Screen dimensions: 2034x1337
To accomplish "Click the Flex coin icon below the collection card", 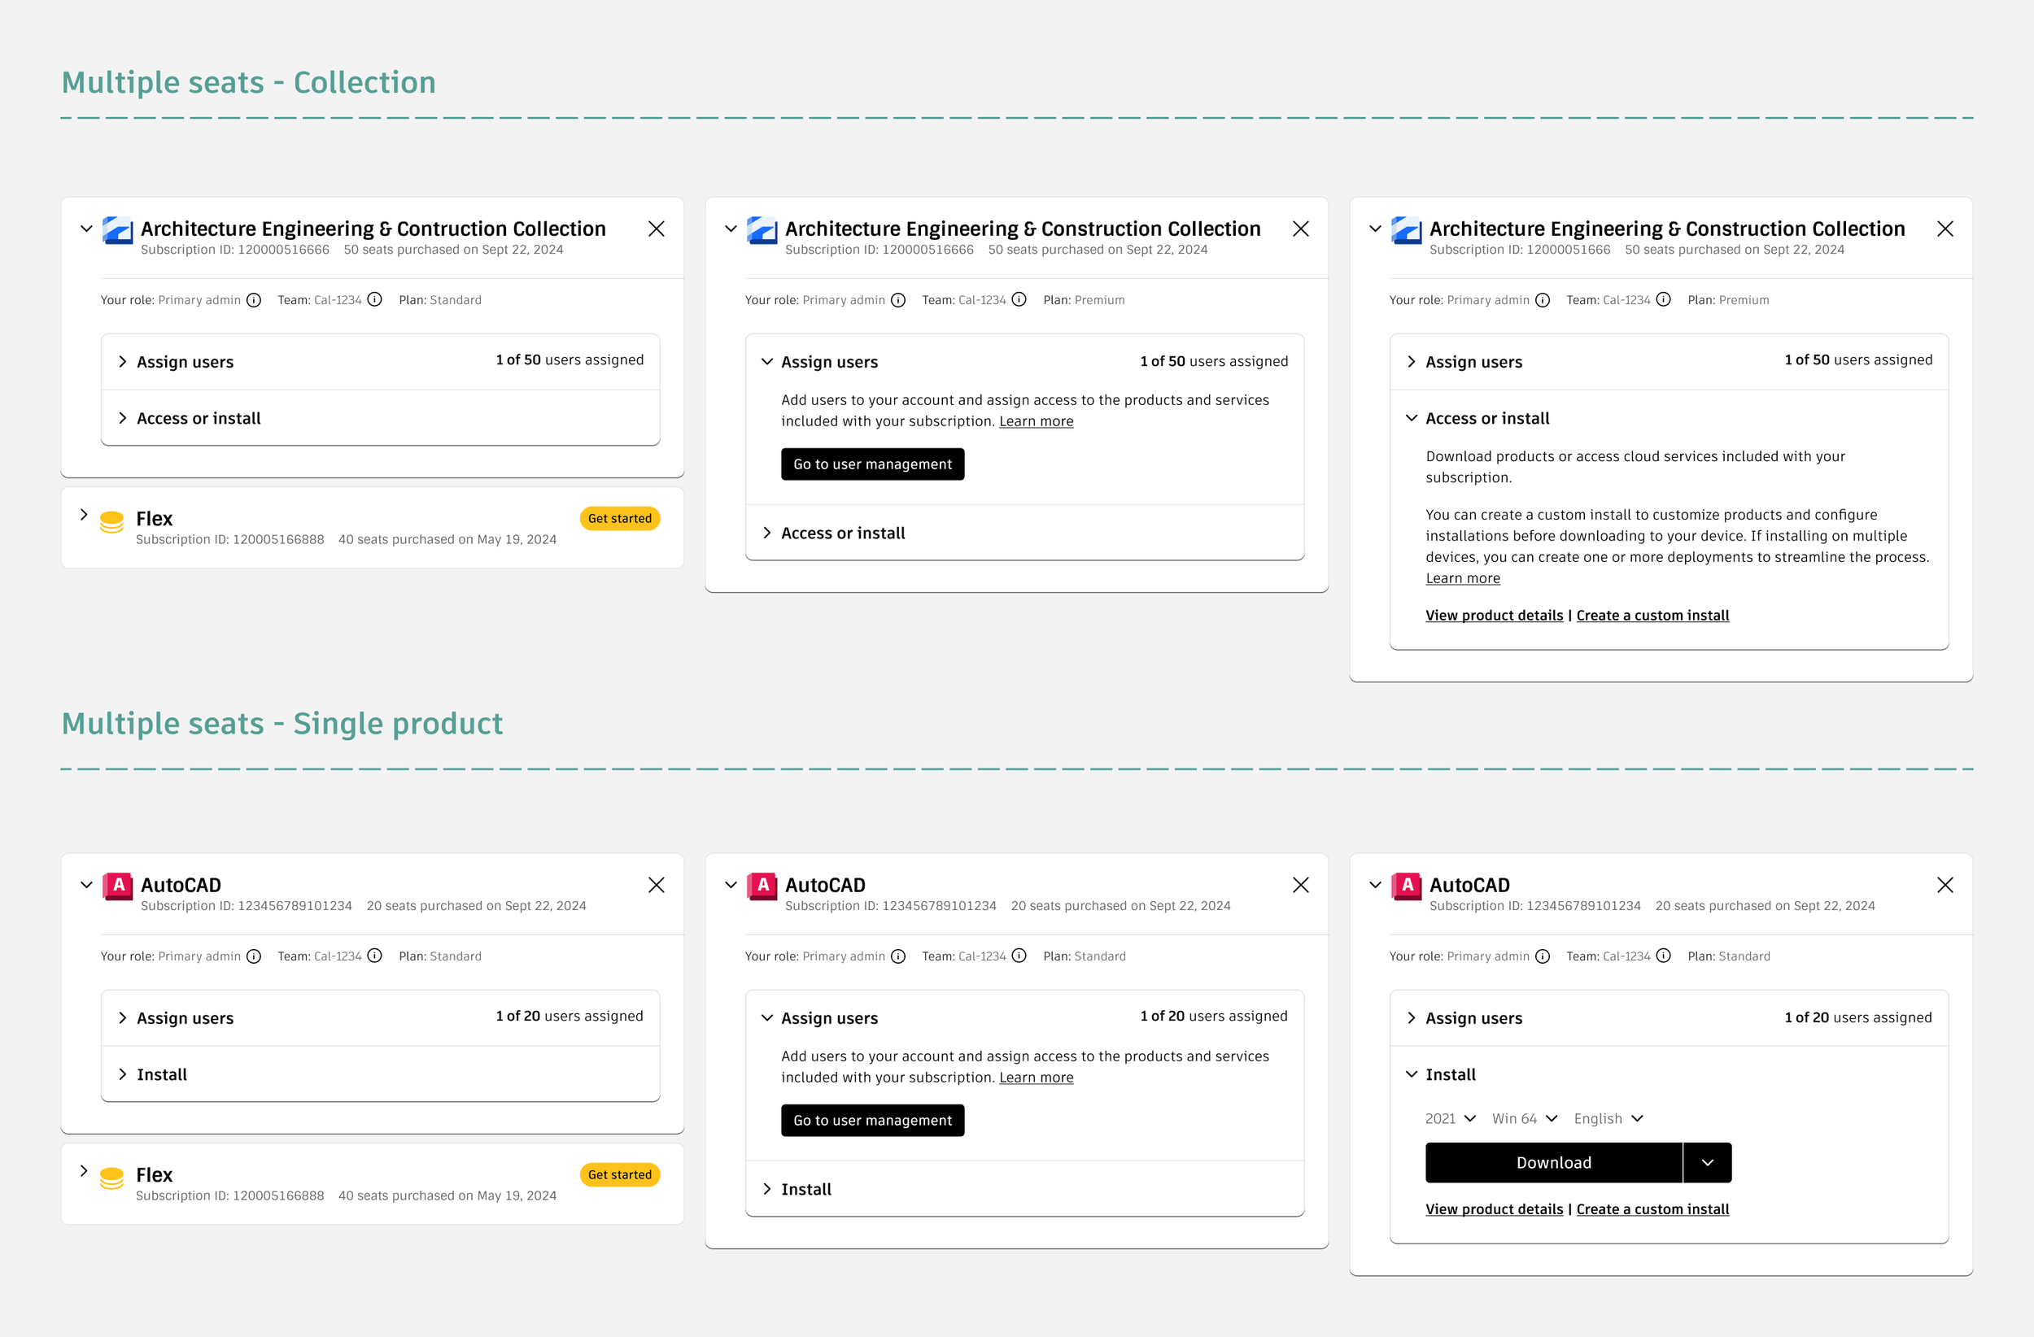I will pyautogui.click(x=112, y=522).
